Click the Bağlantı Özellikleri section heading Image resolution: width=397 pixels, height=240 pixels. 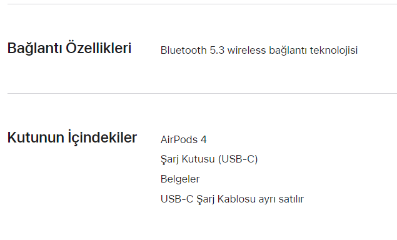coord(69,48)
